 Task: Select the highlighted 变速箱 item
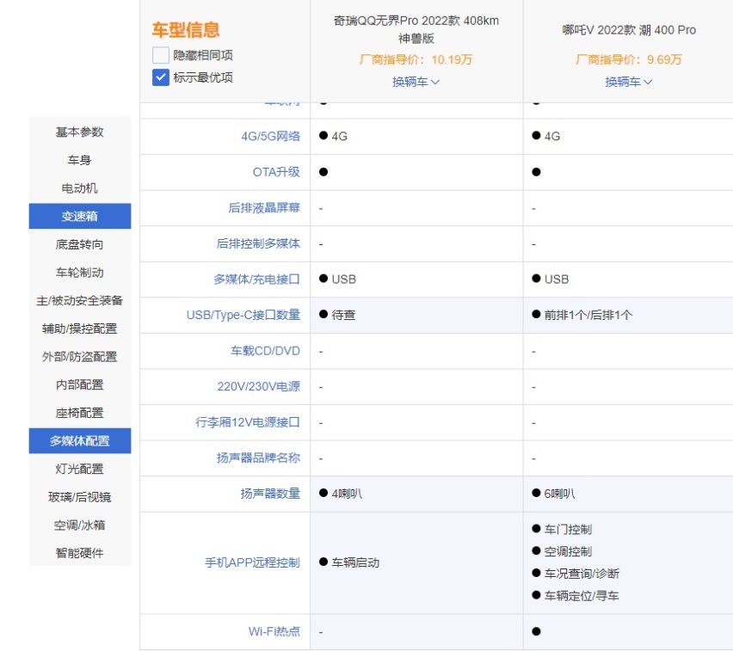point(80,216)
